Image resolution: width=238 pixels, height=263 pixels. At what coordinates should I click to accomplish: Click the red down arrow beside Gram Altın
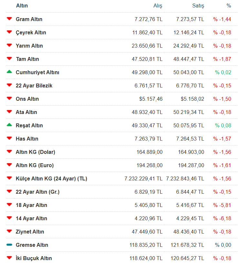[9, 19]
